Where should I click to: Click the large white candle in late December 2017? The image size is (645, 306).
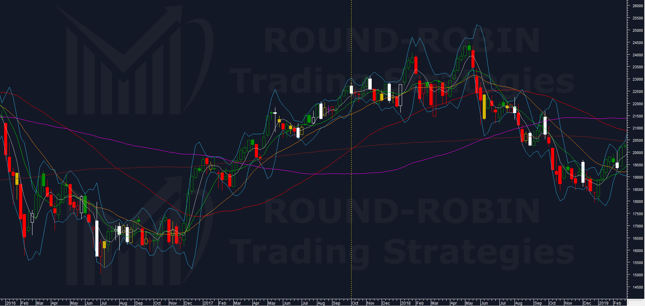pos(400,95)
